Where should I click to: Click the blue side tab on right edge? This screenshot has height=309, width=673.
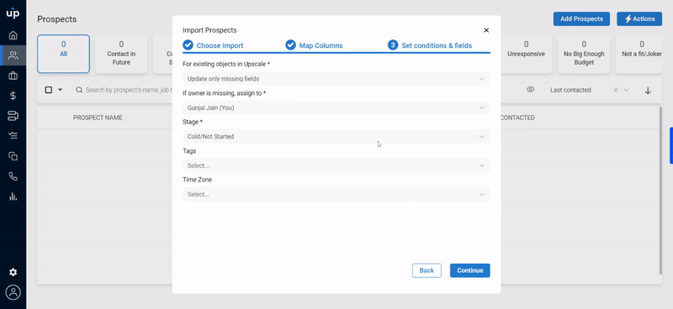click(x=671, y=146)
